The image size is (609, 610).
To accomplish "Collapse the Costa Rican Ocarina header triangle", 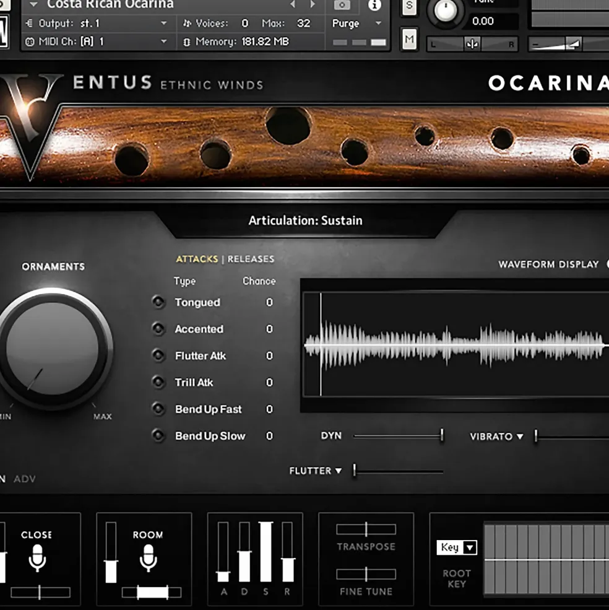I will point(34,5).
